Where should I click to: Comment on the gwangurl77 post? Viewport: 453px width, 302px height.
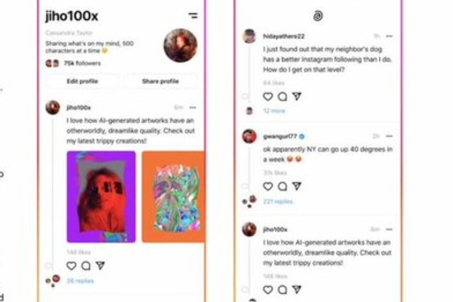point(282,186)
